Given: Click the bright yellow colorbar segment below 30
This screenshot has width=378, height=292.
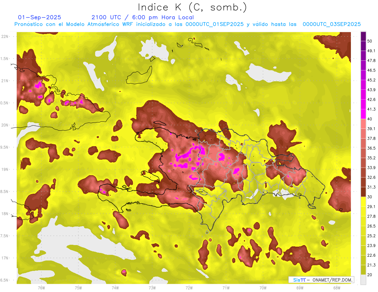Looking at the screenshot, I should click(364, 201).
